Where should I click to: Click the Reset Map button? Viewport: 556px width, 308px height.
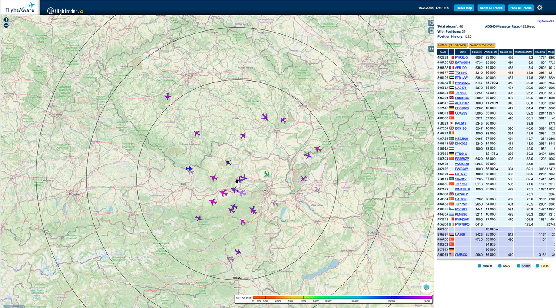coord(464,8)
